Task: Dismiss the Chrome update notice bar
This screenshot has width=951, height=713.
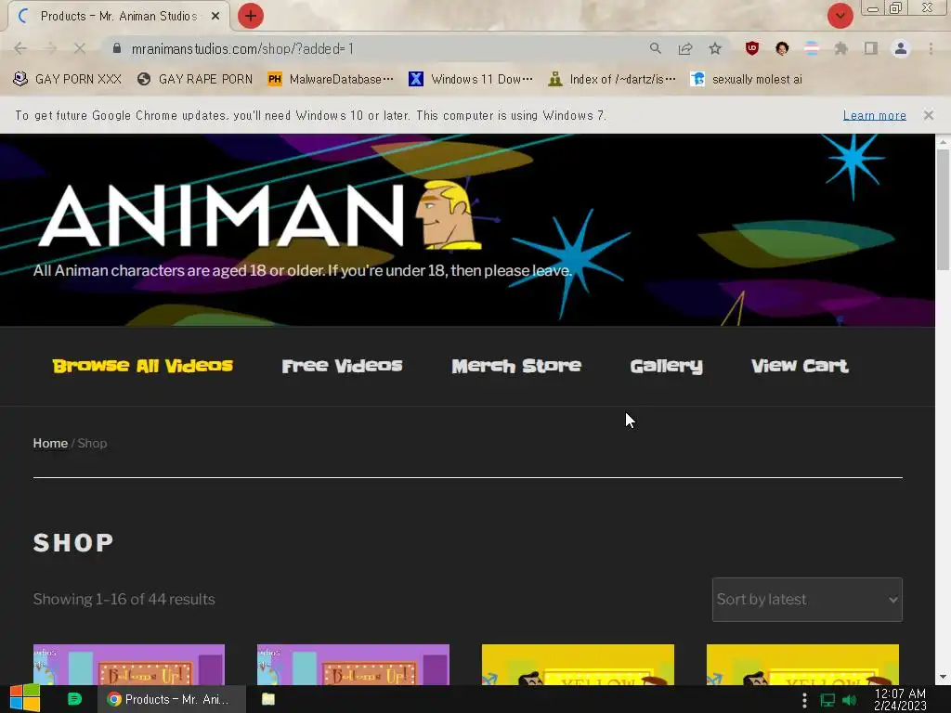Action: click(928, 115)
